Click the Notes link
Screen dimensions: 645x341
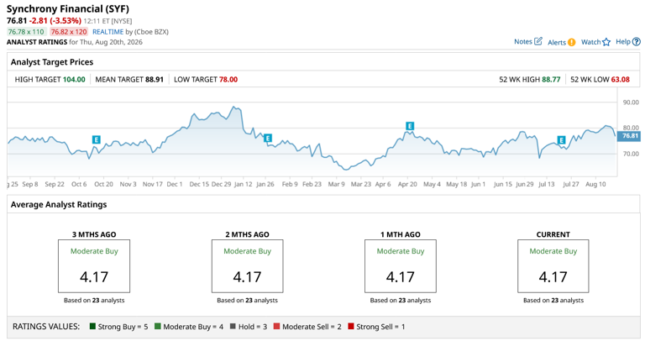[523, 41]
